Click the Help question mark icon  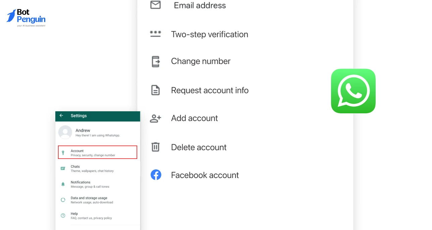pyautogui.click(x=63, y=216)
